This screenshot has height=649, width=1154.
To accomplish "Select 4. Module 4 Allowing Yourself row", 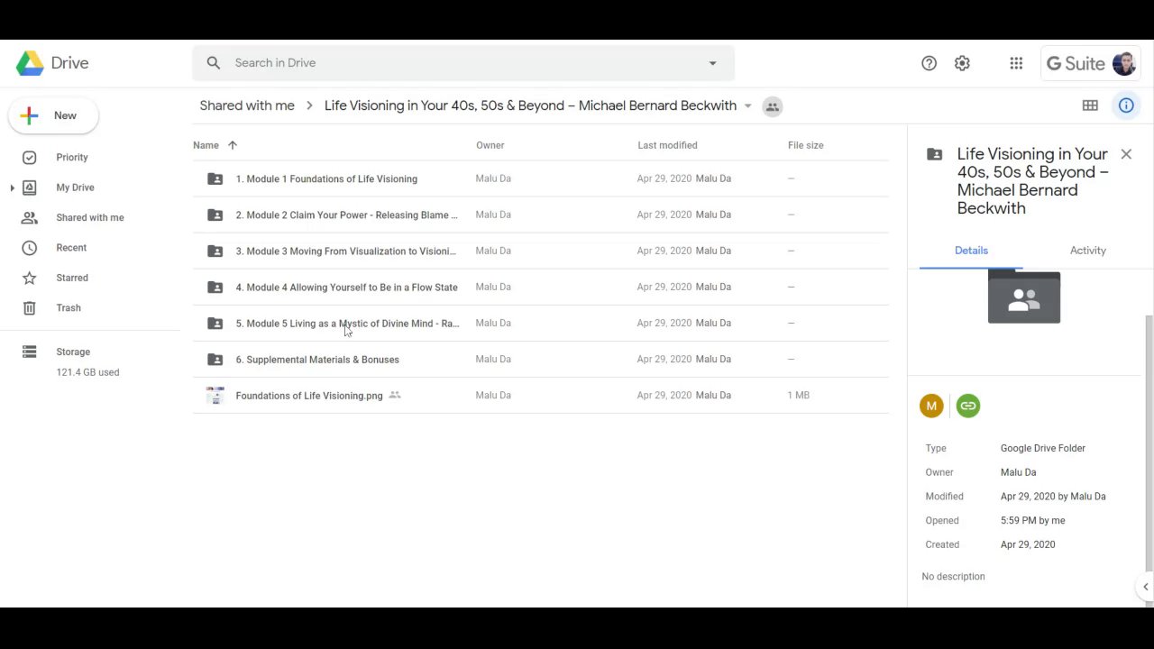I will pyautogui.click(x=540, y=287).
